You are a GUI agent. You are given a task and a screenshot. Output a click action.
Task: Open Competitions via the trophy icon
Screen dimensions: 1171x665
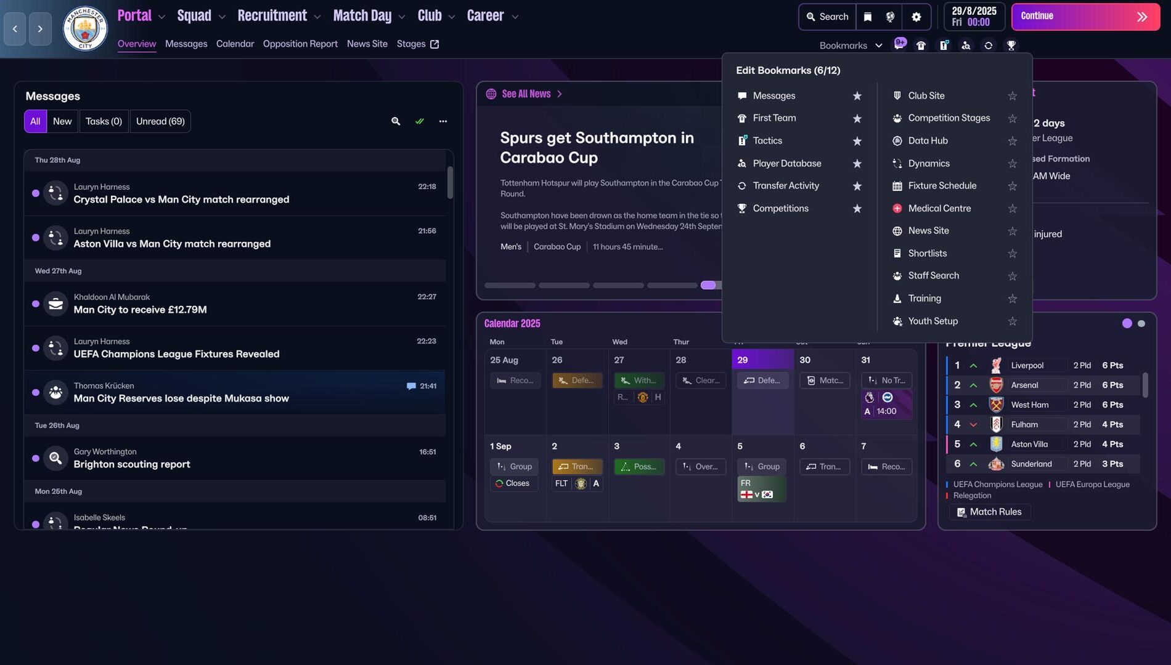pyautogui.click(x=1011, y=45)
